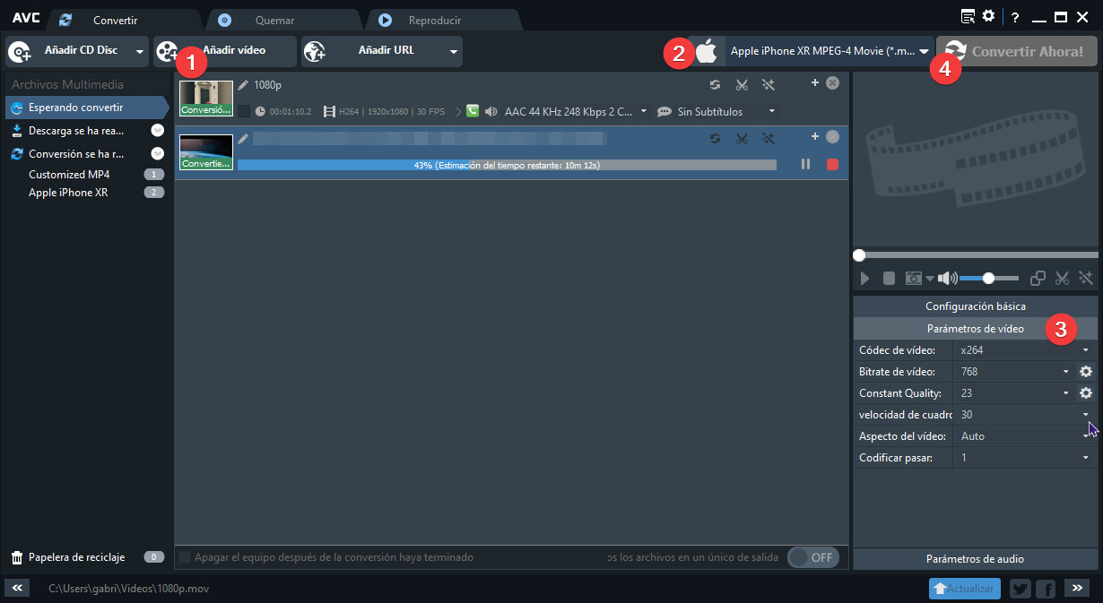Image resolution: width=1103 pixels, height=603 pixels.
Task: Enable shutdown after conversion checkbox
Action: coord(185,557)
